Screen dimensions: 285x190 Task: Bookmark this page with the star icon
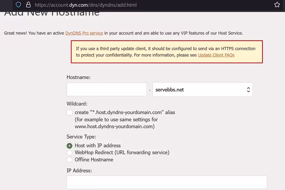tap(277, 5)
